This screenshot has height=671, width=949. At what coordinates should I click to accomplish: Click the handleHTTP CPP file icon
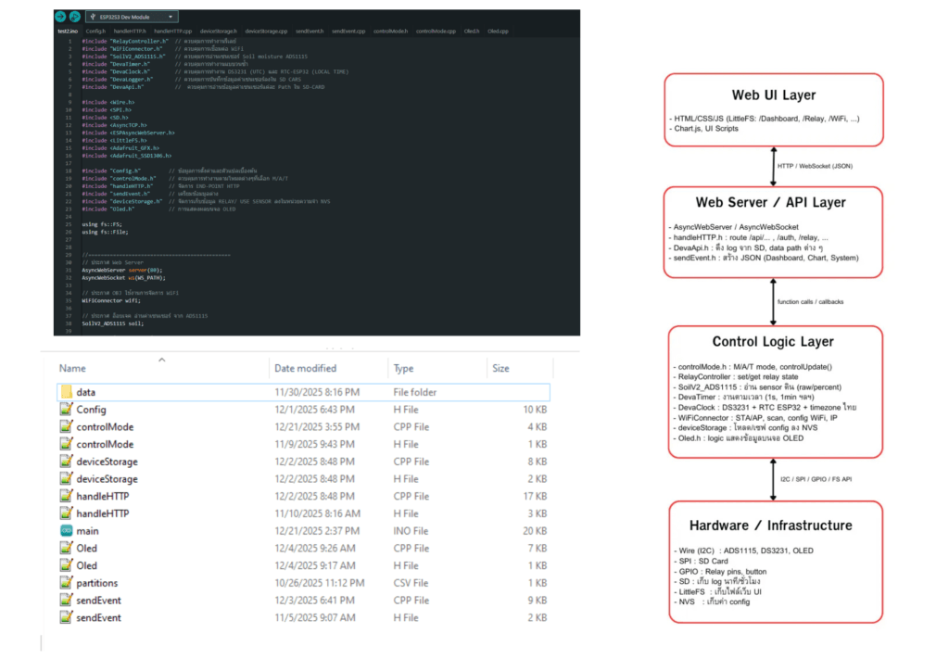tap(66, 497)
